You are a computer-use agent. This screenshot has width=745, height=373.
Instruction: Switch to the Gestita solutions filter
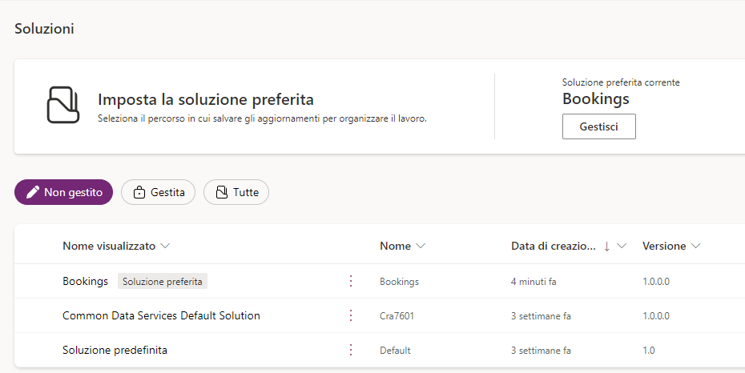point(159,192)
